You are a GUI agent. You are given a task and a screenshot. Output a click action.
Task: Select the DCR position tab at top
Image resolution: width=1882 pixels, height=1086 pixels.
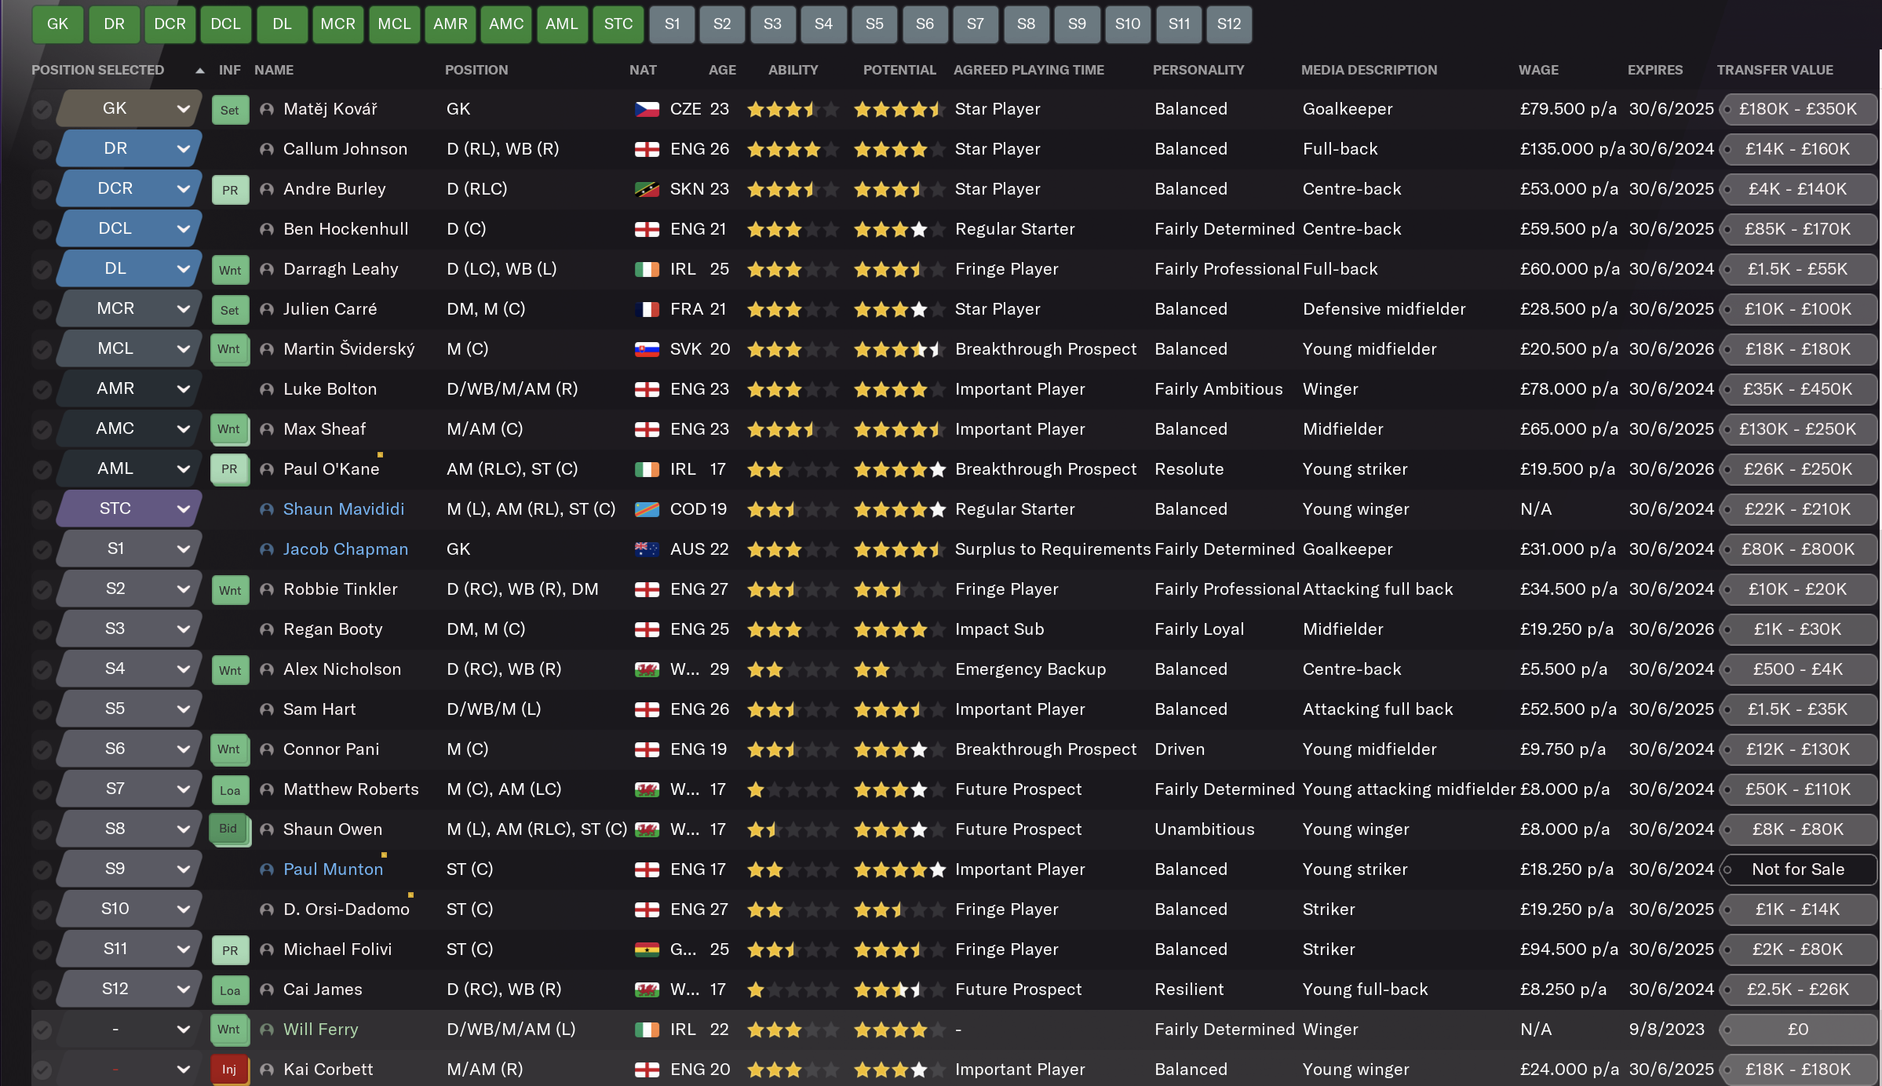[170, 24]
